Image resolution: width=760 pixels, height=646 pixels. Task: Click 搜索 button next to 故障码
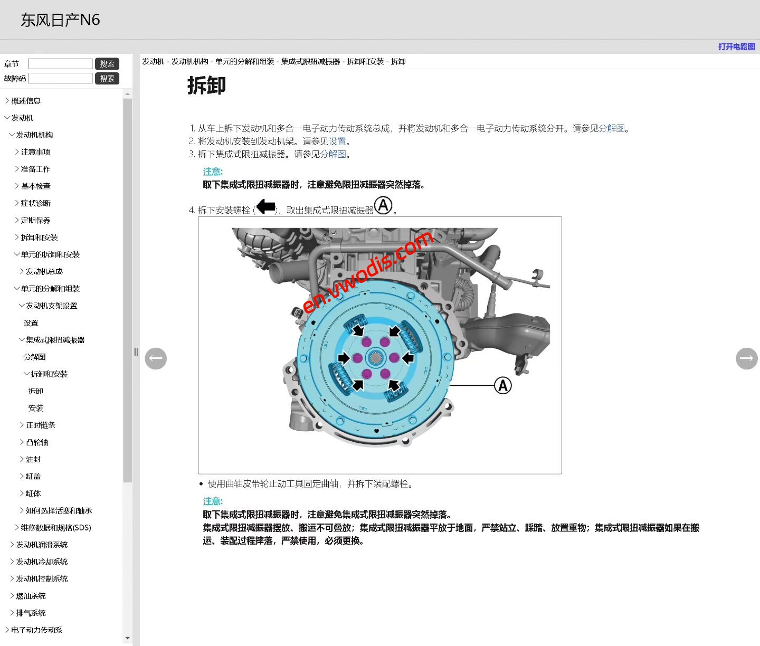(107, 78)
